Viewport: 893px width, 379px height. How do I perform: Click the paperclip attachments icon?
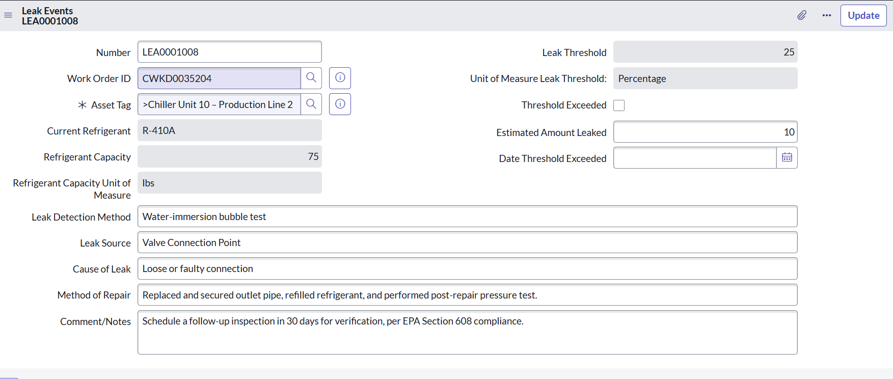(802, 15)
